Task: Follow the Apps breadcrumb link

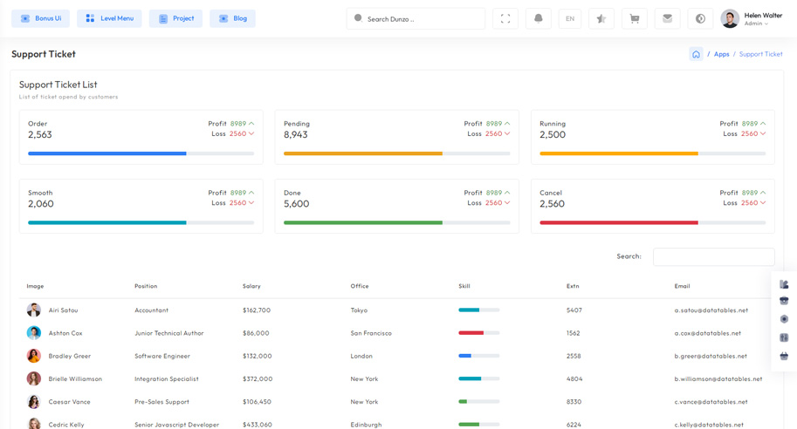Action: (721, 54)
